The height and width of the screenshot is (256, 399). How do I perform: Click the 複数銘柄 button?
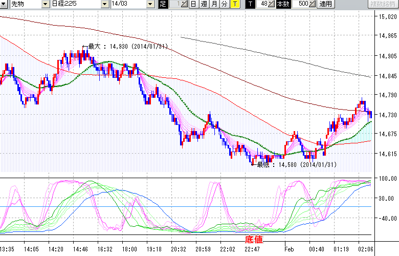(x=383, y=4)
